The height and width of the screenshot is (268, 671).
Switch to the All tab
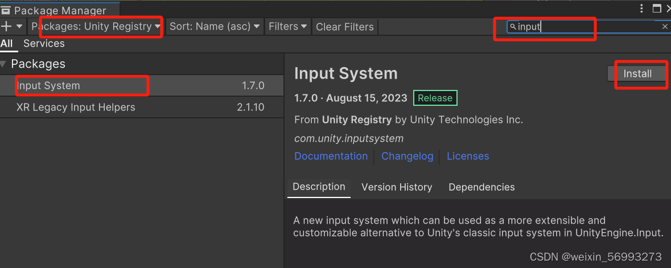point(6,43)
